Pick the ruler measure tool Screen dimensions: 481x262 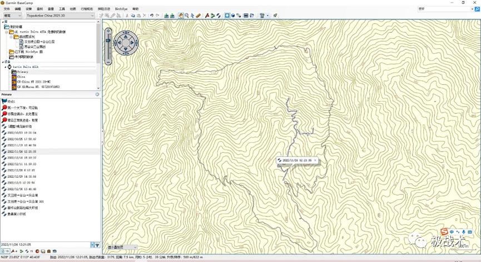click(199, 16)
